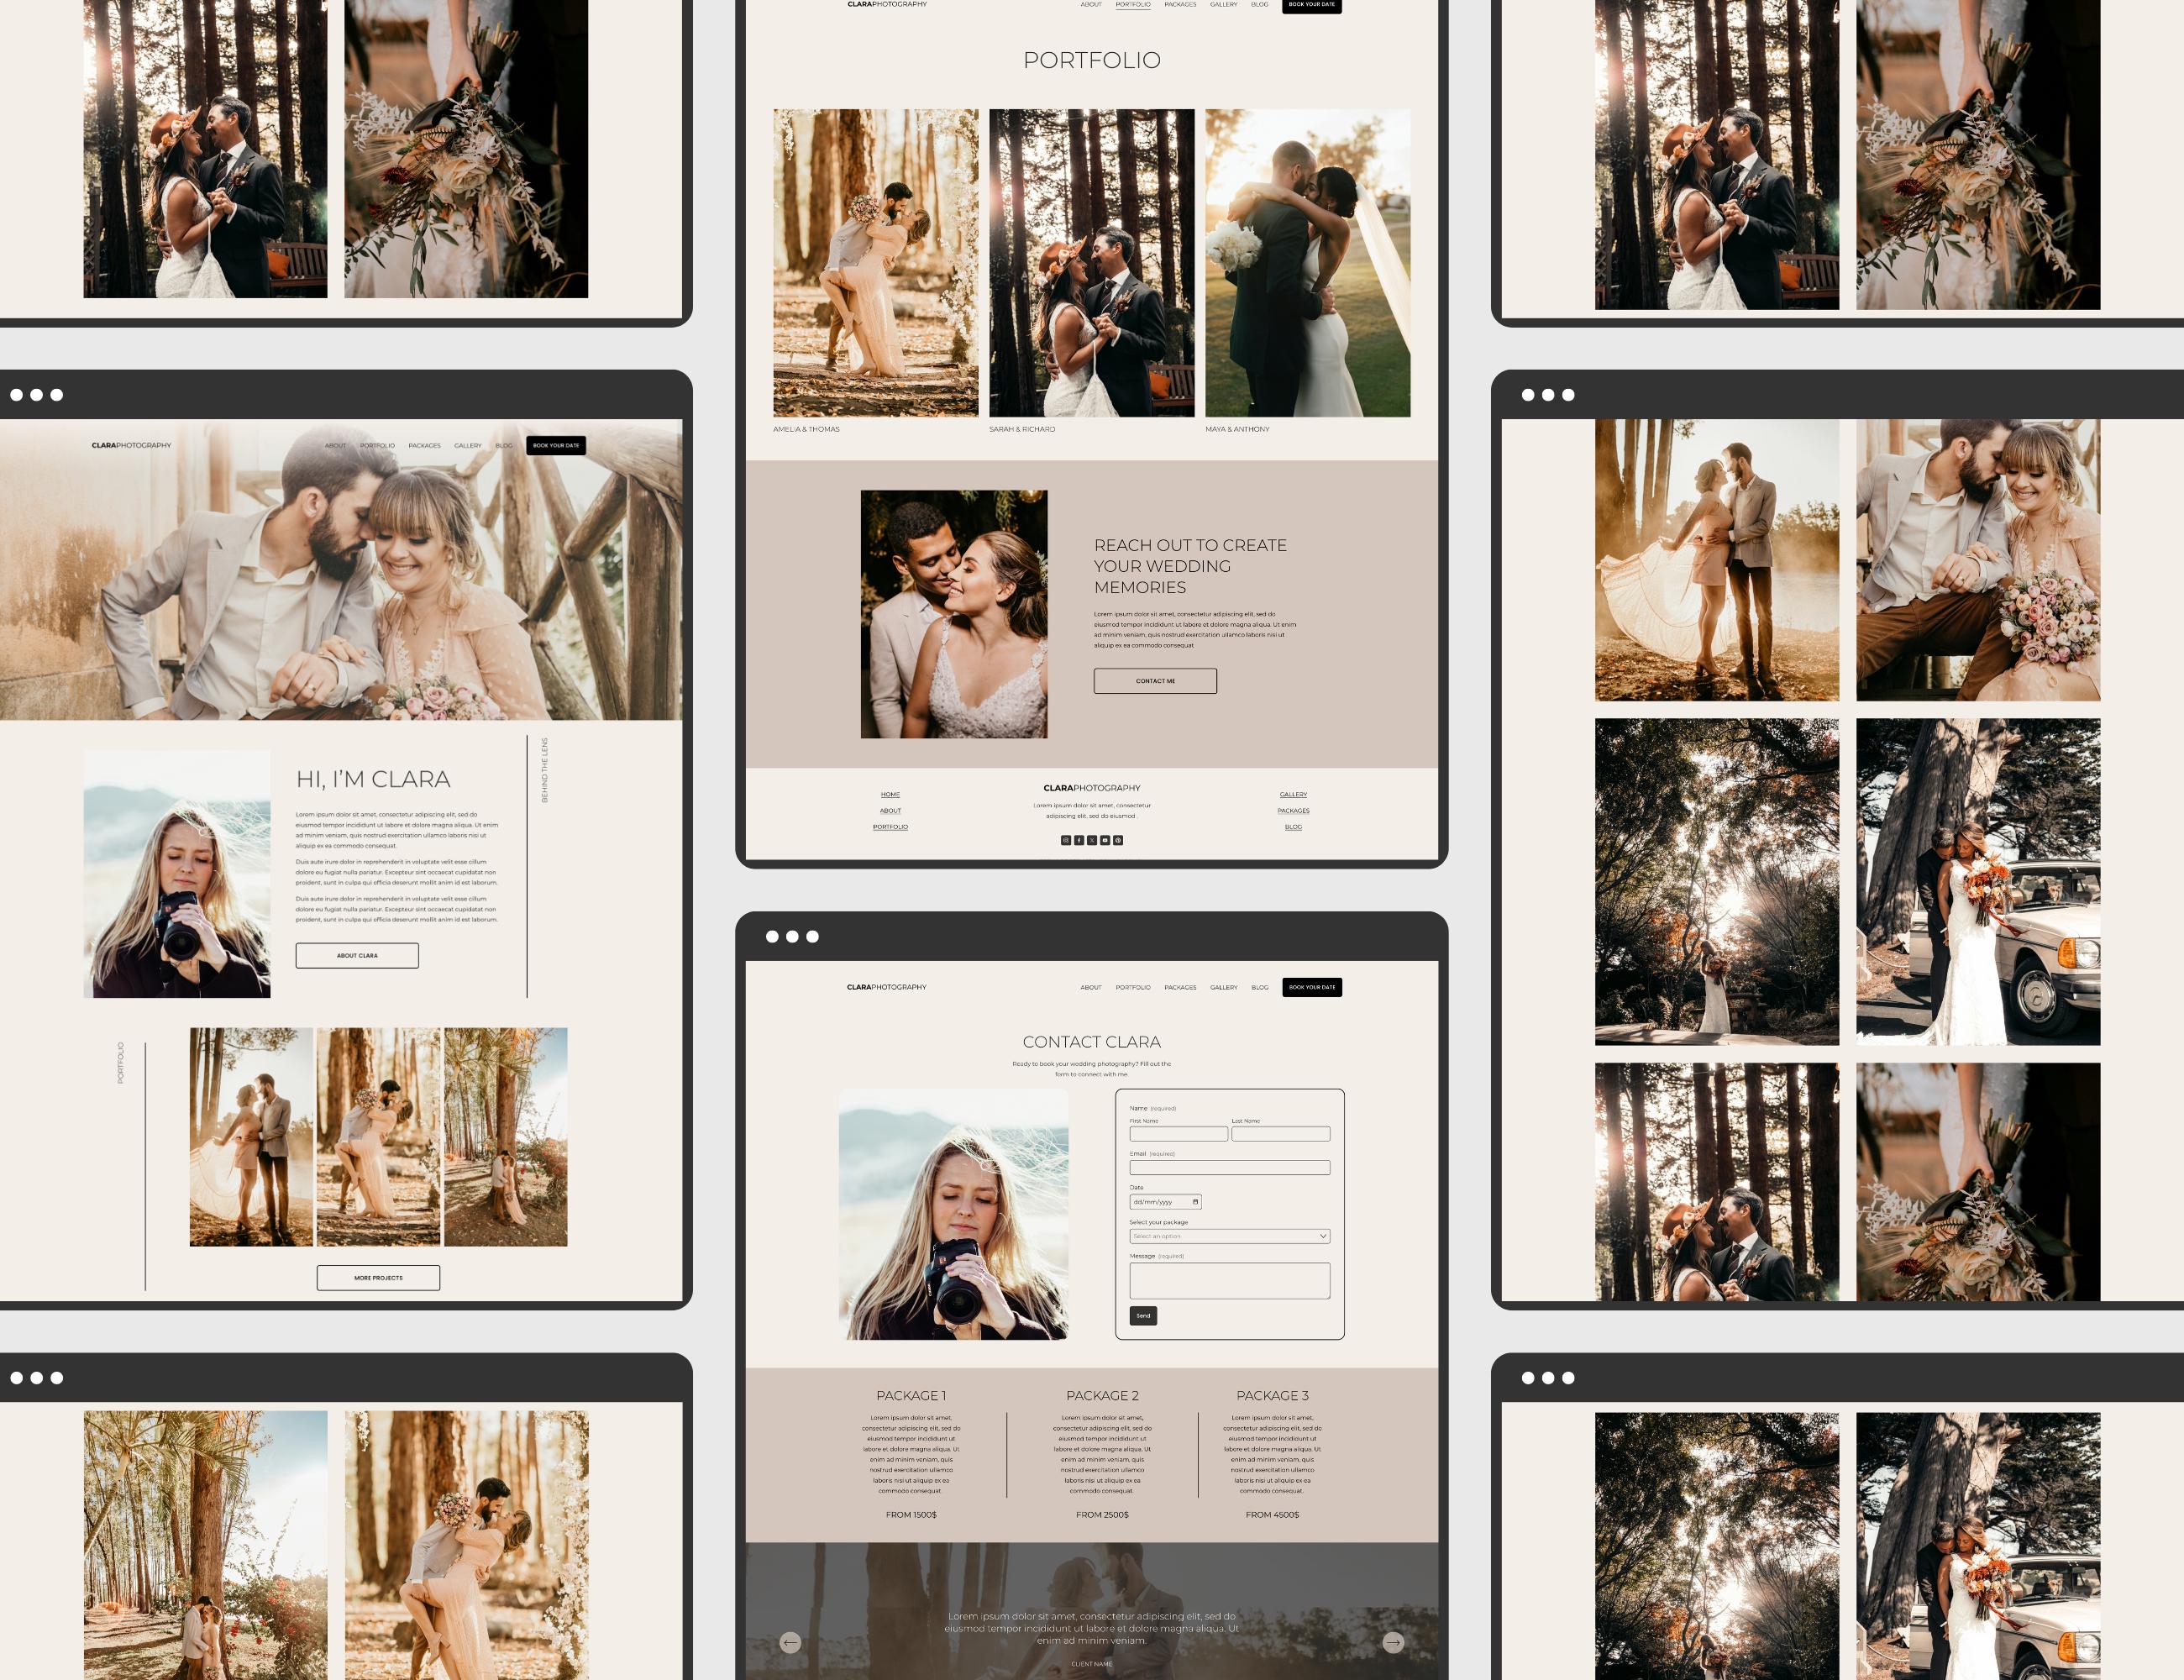Screen dimensions: 2184x1680
Task: Click the First Name input field
Action: coord(1178,1134)
